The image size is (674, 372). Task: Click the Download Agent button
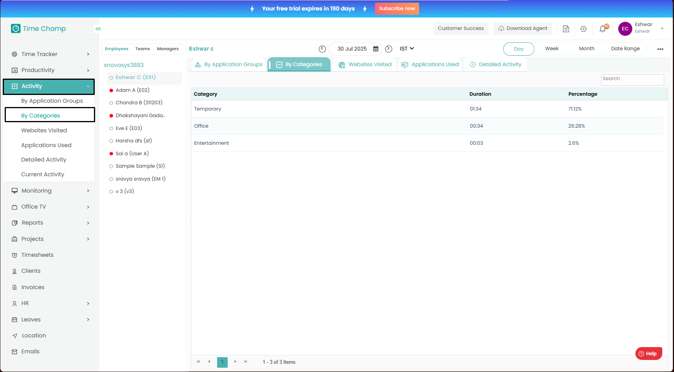click(523, 28)
